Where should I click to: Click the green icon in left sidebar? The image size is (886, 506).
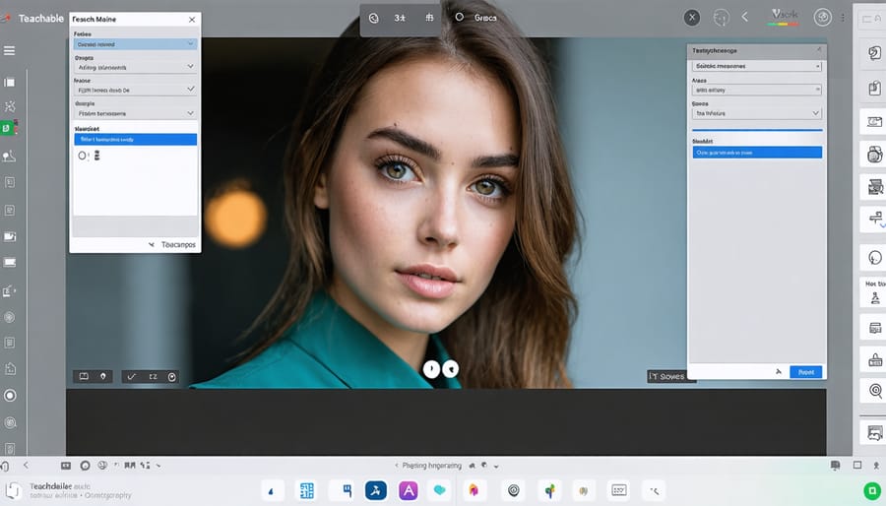tap(8, 129)
